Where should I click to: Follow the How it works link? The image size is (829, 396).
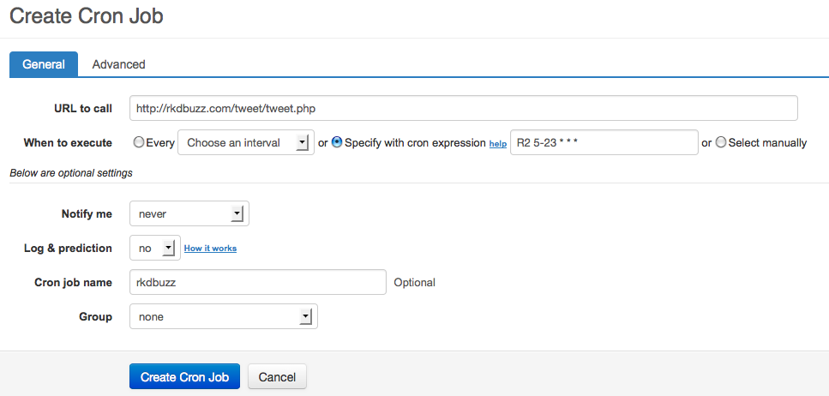(x=210, y=249)
